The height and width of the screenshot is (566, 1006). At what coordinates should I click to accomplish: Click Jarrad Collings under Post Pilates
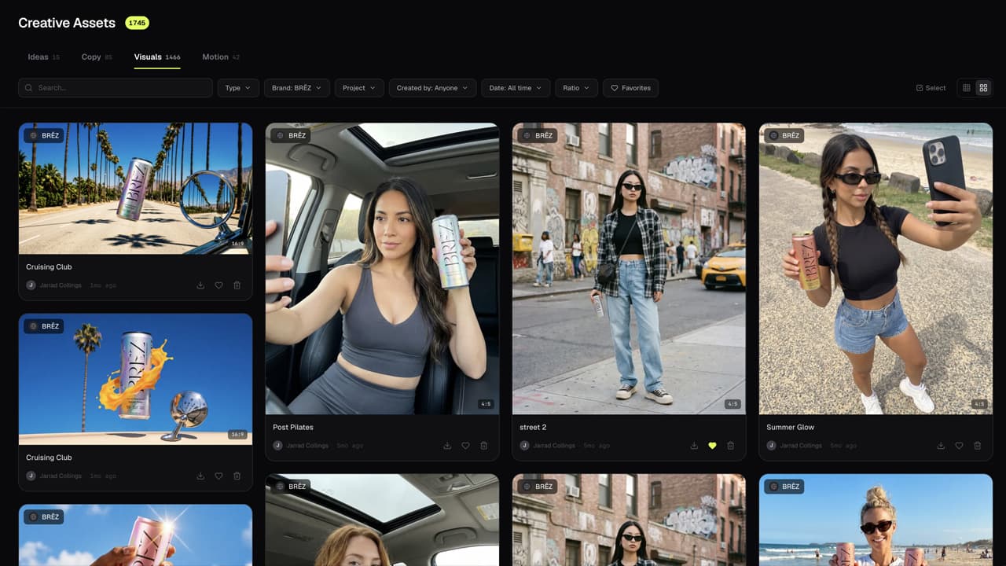pos(307,446)
